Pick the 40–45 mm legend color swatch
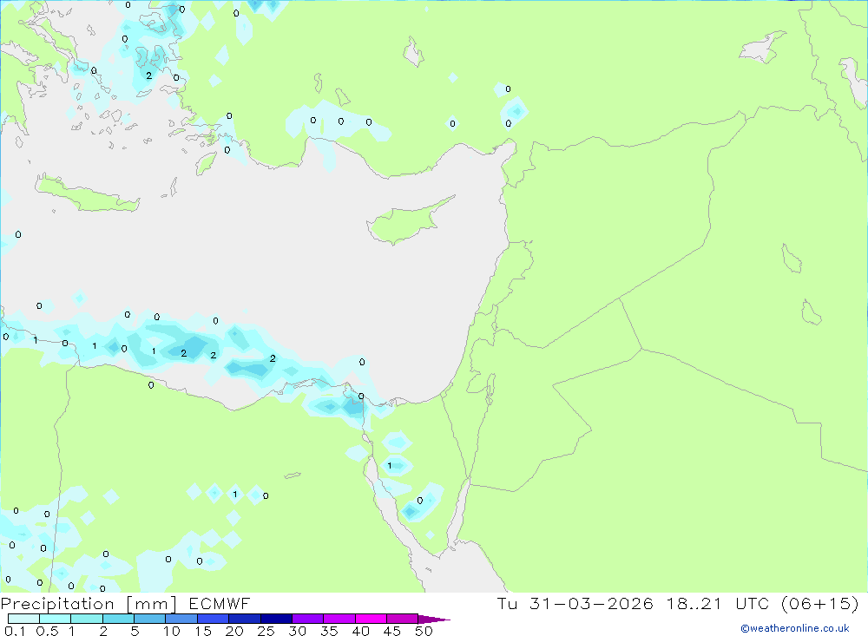868x636 pixels. point(371,619)
